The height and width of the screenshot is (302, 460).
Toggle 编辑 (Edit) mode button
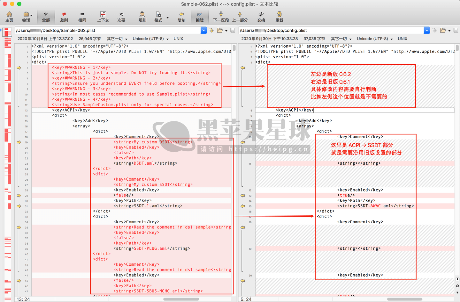tap(200, 17)
